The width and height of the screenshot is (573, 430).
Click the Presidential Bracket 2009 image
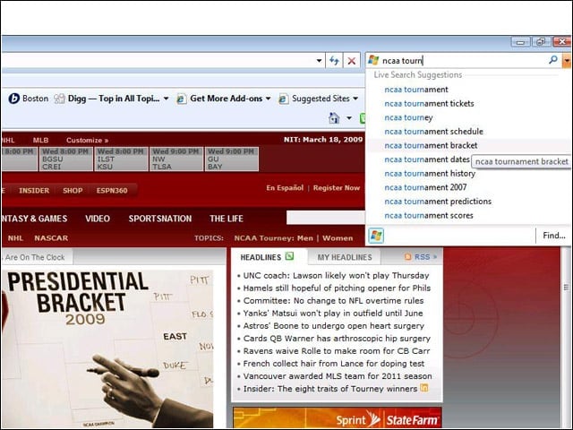click(107, 349)
